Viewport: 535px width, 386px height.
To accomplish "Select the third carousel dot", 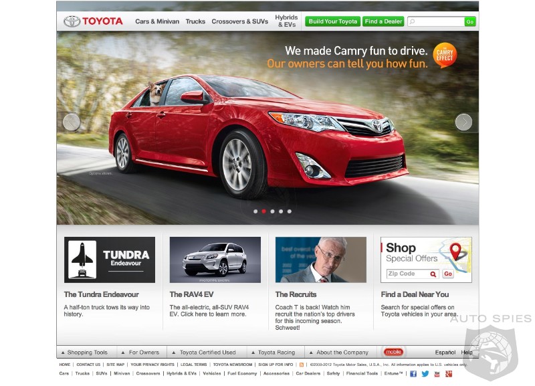I will tap(272, 211).
